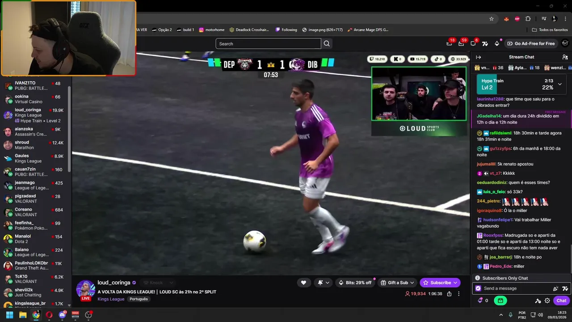Open OBS Studio from taskbar
572x322 pixels.
(88, 314)
